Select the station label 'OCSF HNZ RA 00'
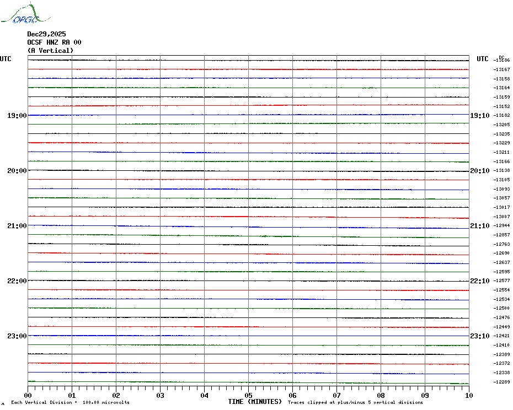Screen dimensions: 513x410 (x=54, y=42)
